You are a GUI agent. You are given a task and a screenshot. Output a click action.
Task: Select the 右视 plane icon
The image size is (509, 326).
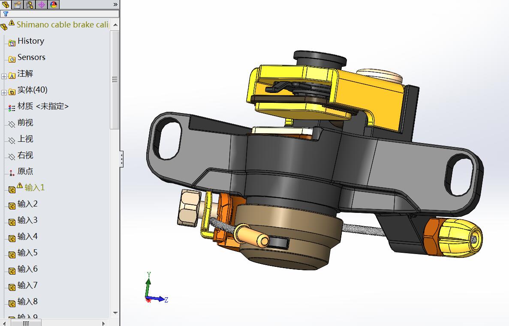coord(12,157)
